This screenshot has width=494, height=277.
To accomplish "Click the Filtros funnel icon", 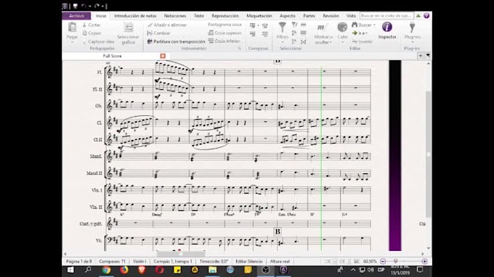I will [x=283, y=28].
